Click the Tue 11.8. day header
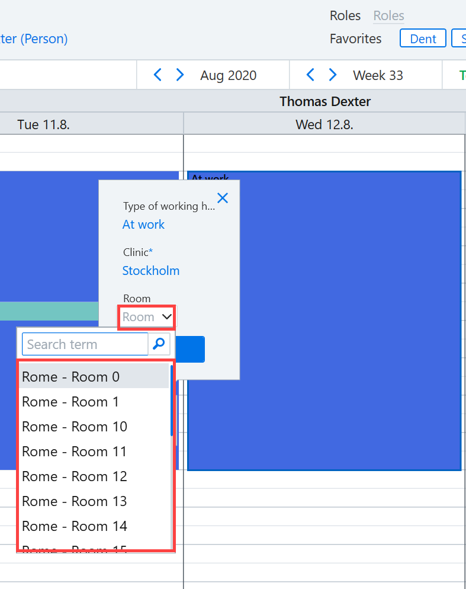Viewport: 466px width, 589px height. point(44,124)
